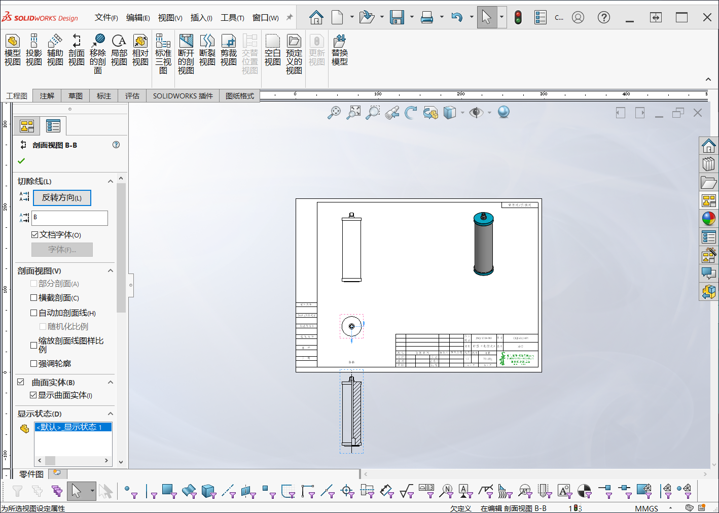Open the 插入 menu

(201, 18)
